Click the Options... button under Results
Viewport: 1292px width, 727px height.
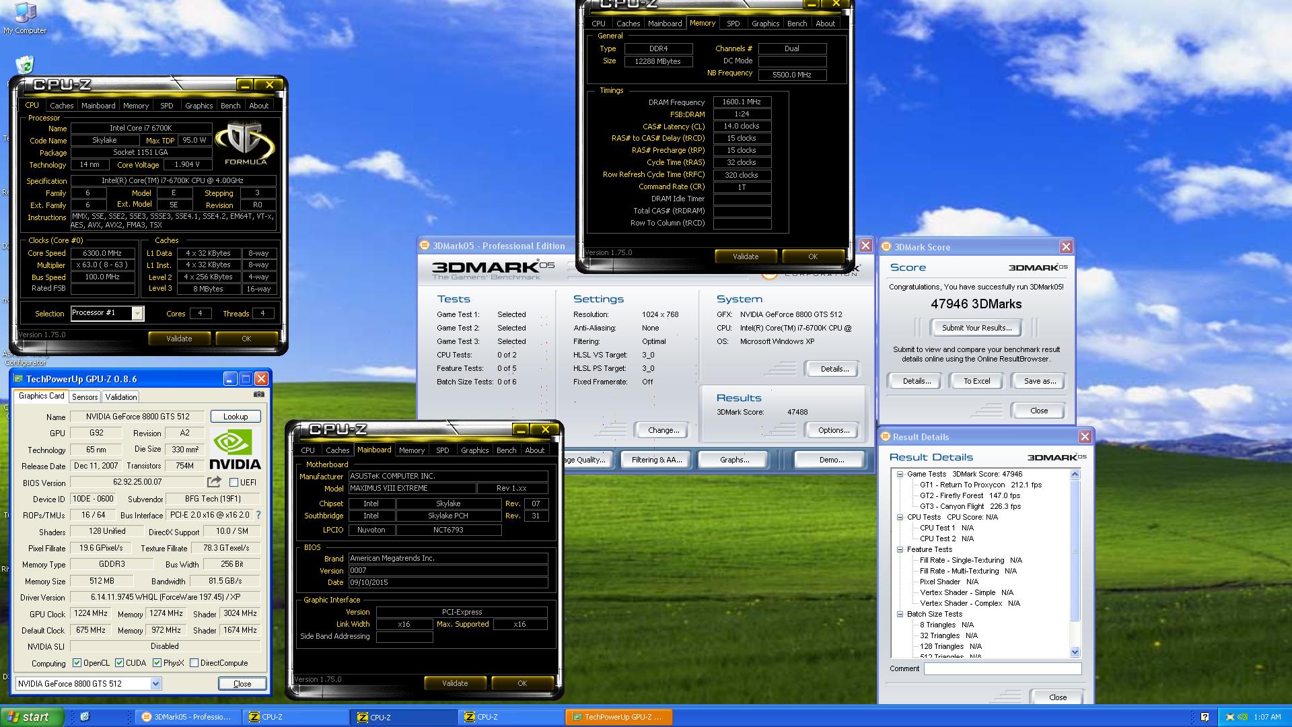[x=834, y=430]
